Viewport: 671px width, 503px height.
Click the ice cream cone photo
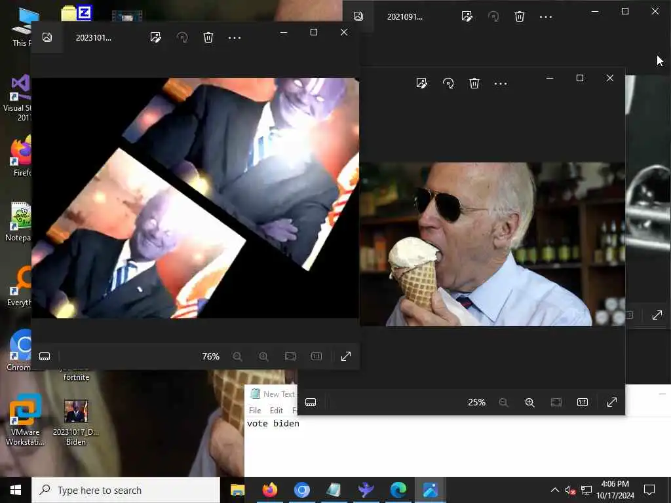(x=492, y=244)
